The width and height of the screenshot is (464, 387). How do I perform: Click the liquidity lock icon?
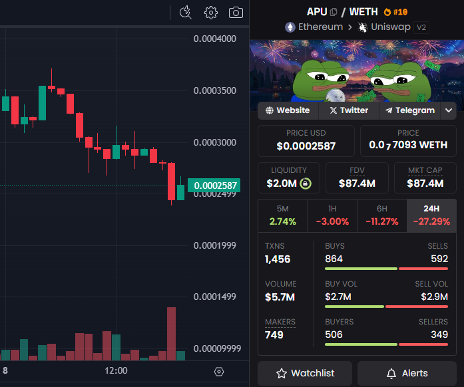coord(306,184)
